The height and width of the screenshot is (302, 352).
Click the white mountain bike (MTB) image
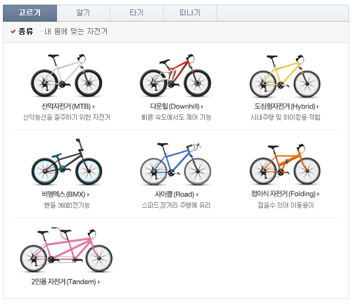pos(66,76)
